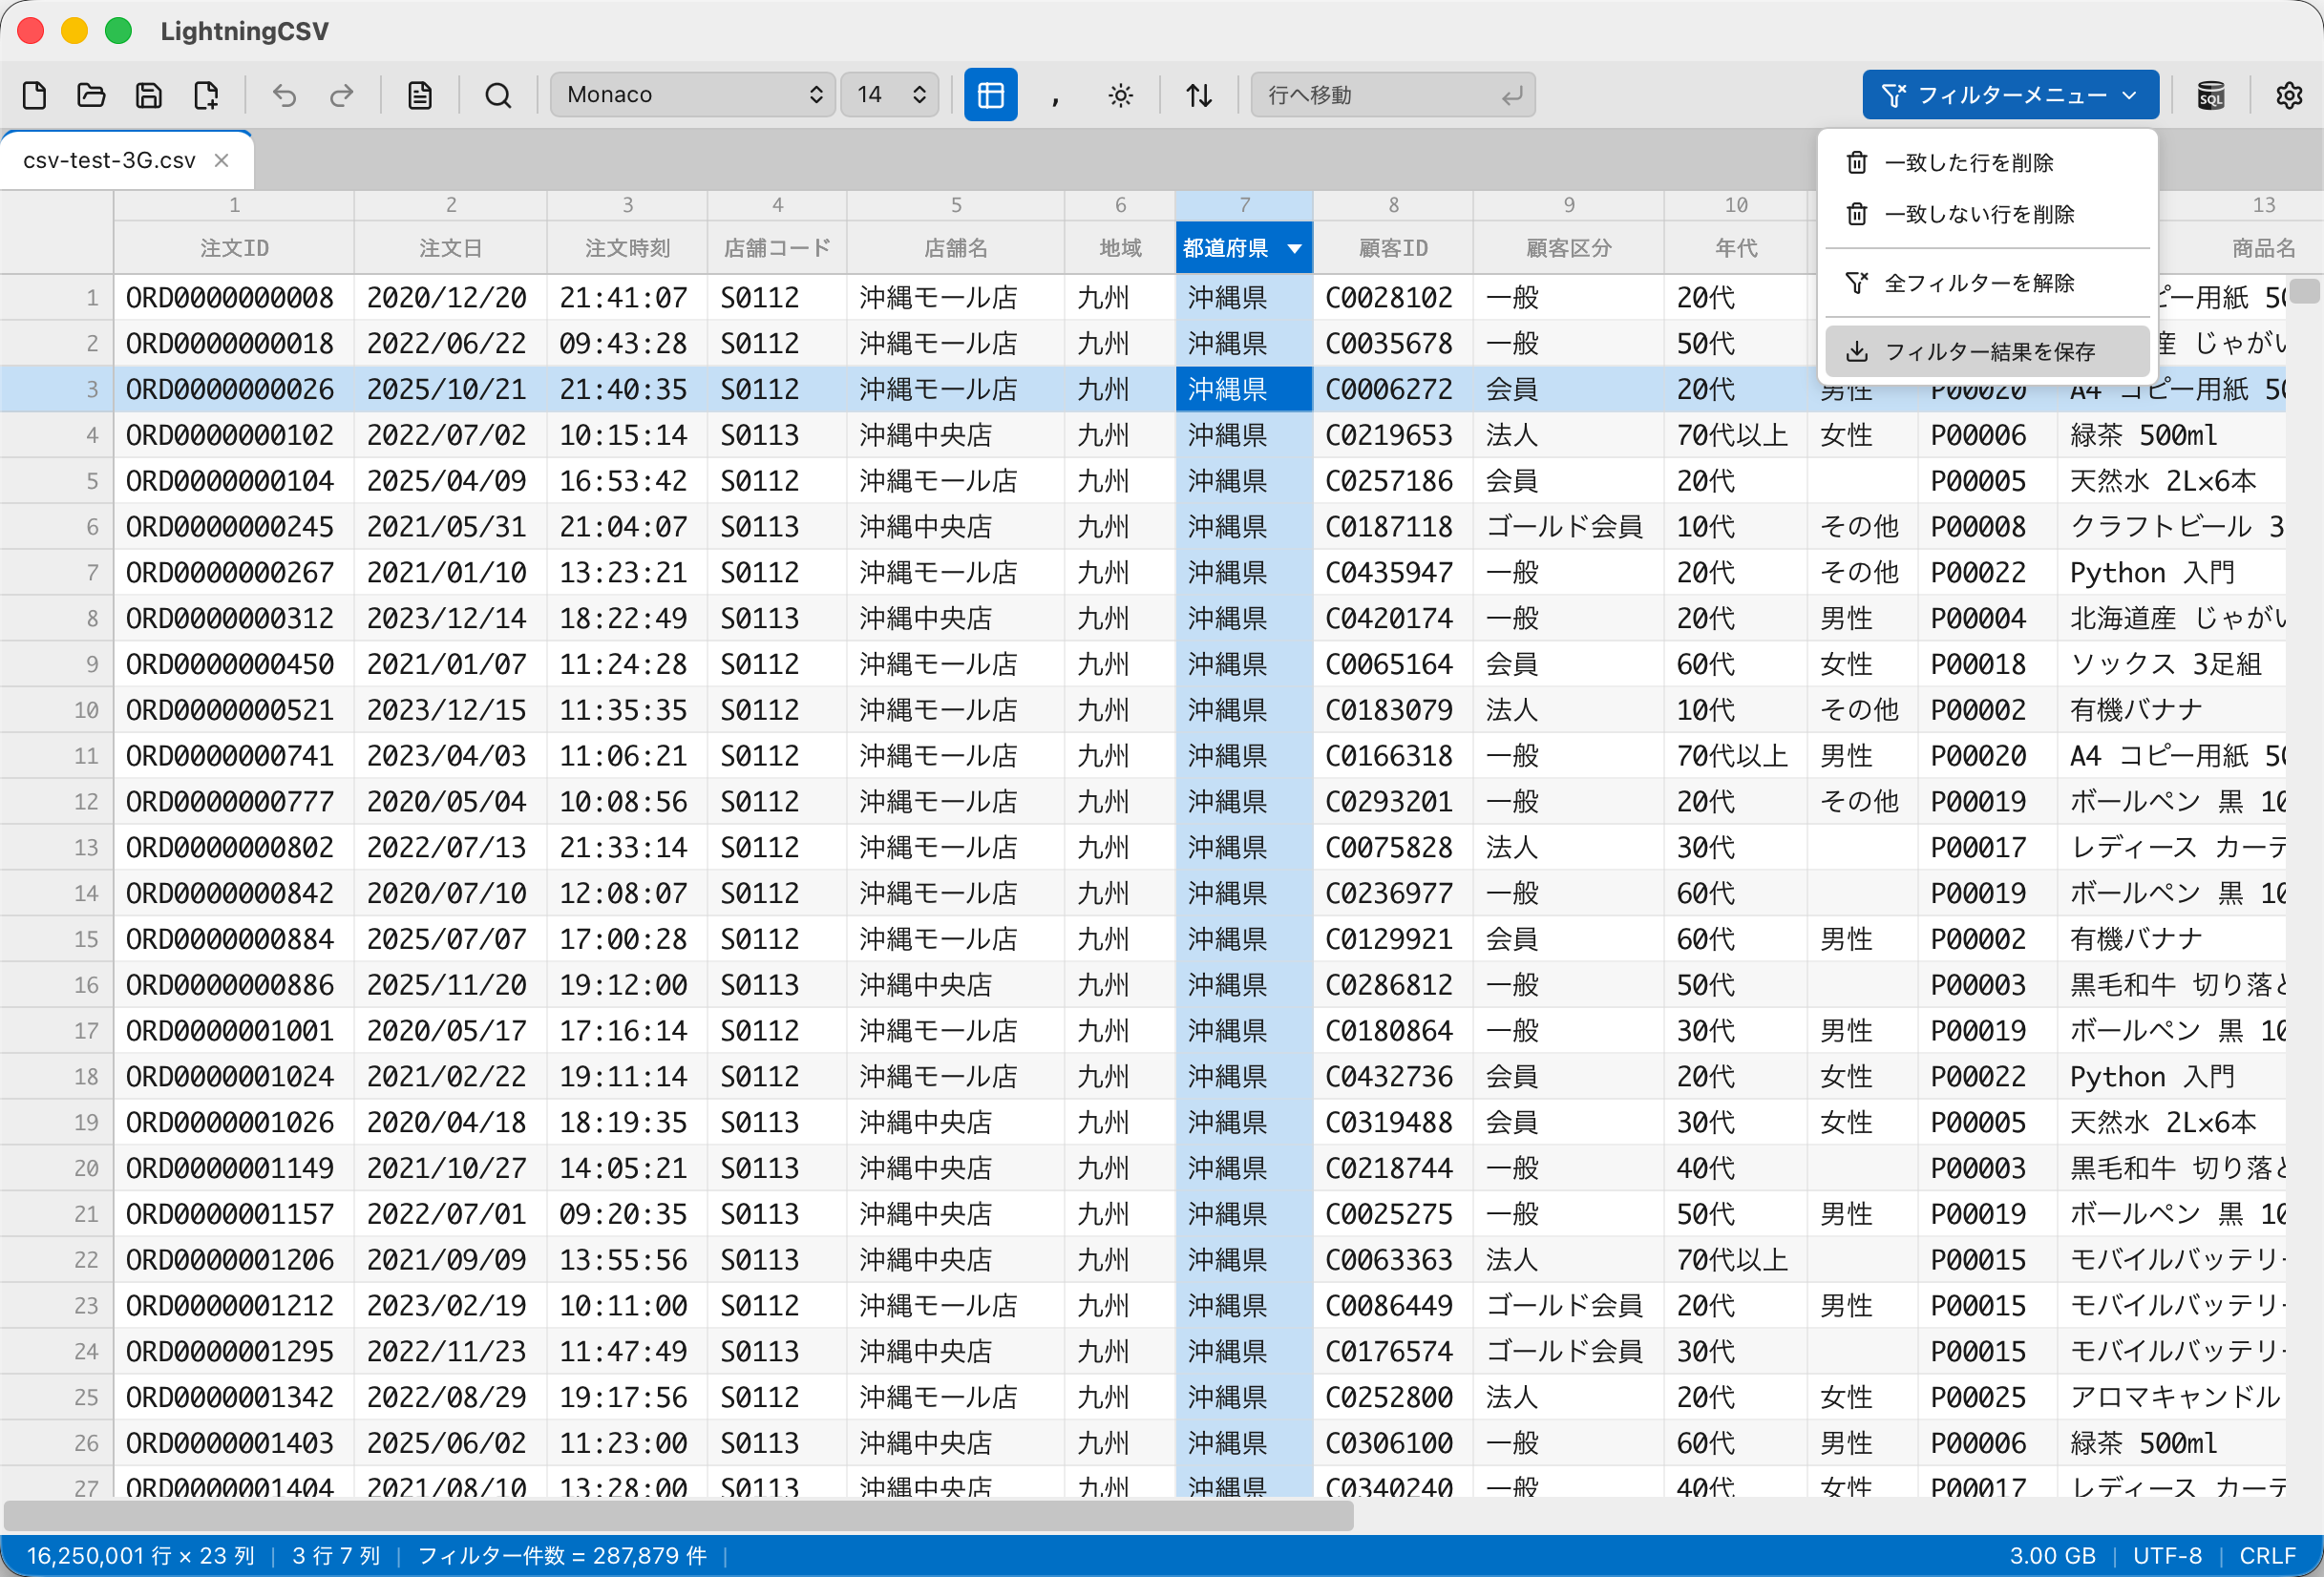Save the file with the floppy disk icon
2324x1577 pixels.
pyautogui.click(x=148, y=95)
